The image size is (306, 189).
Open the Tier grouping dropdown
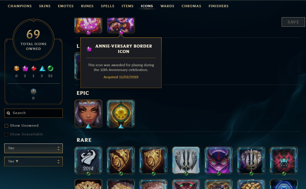pyautogui.click(x=33, y=148)
